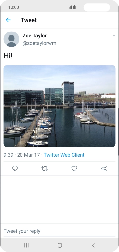
Task: Tap the tweet timestamp 9:39 · 20 Mar 17
Action: point(21,155)
